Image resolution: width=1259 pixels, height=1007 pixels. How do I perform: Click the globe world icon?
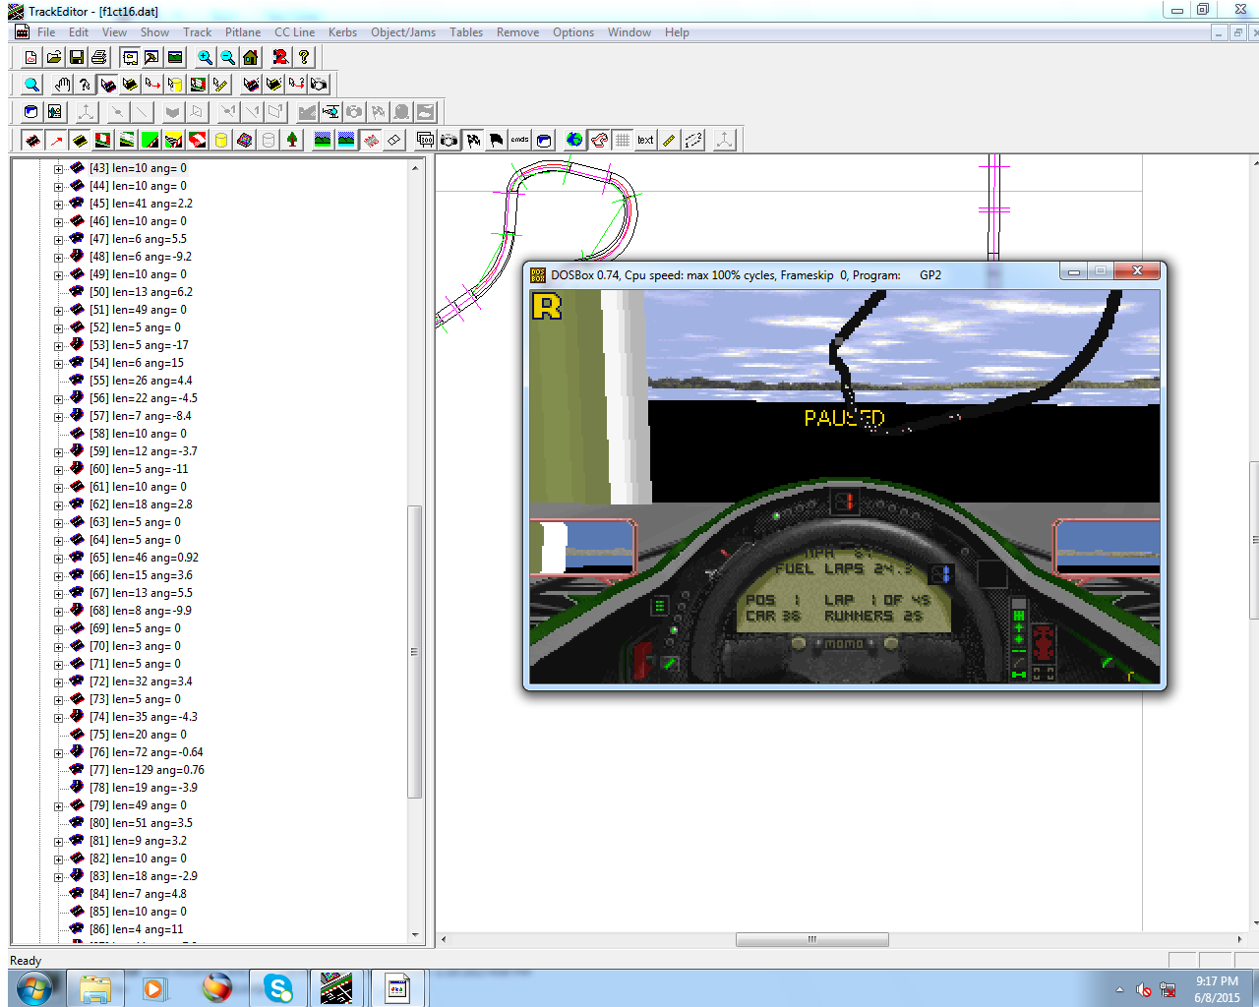pos(574,140)
